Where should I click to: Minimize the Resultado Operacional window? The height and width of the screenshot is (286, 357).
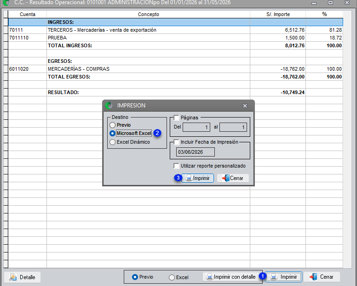[314, 3]
